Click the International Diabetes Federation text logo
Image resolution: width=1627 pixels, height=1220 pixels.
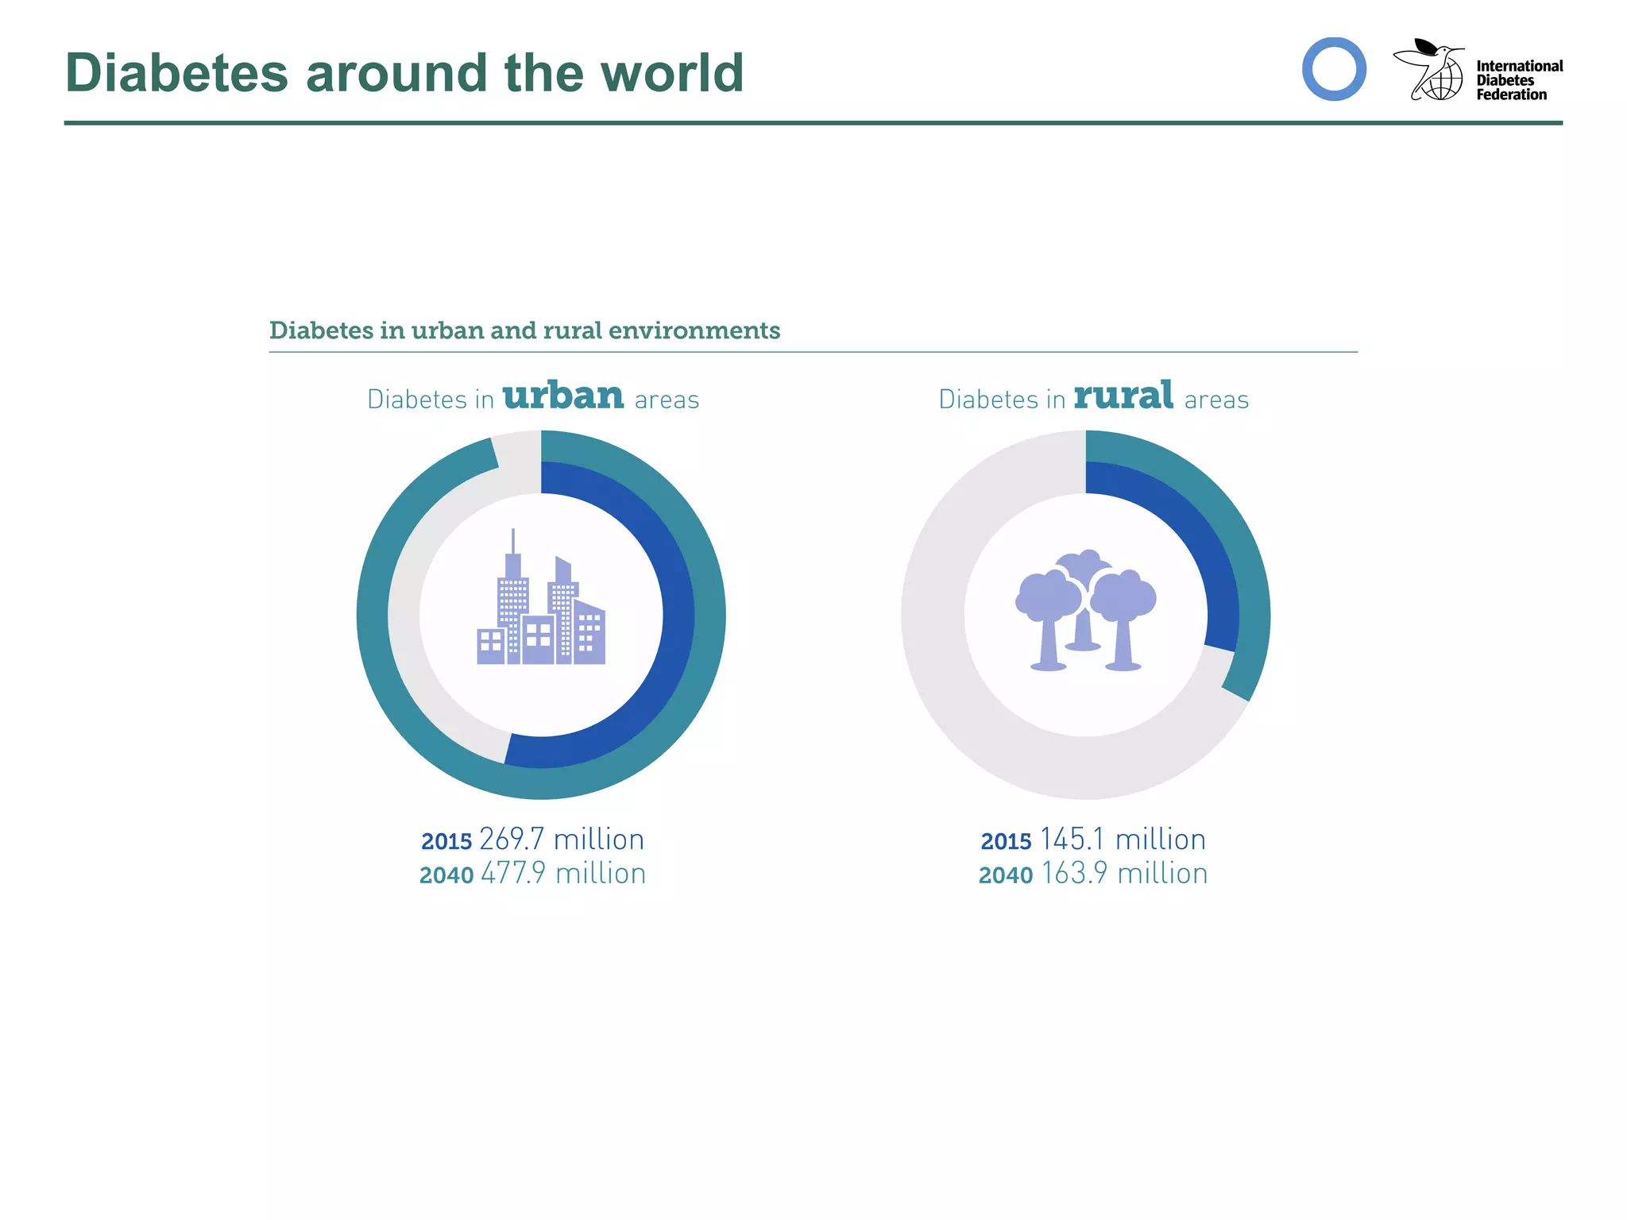point(1519,80)
